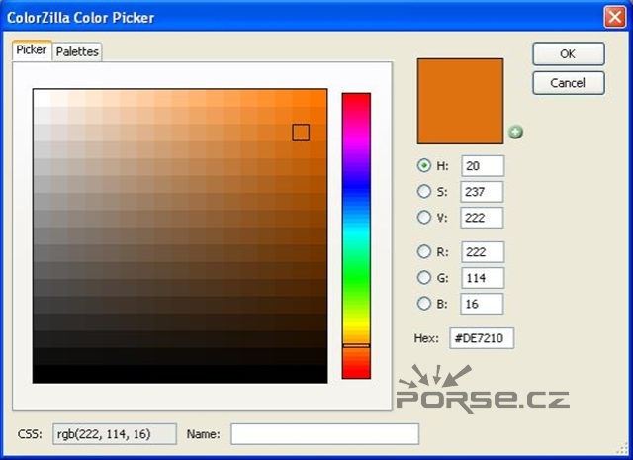Select the R red radio button
Viewport: 633px width, 460px height.
pyautogui.click(x=424, y=251)
